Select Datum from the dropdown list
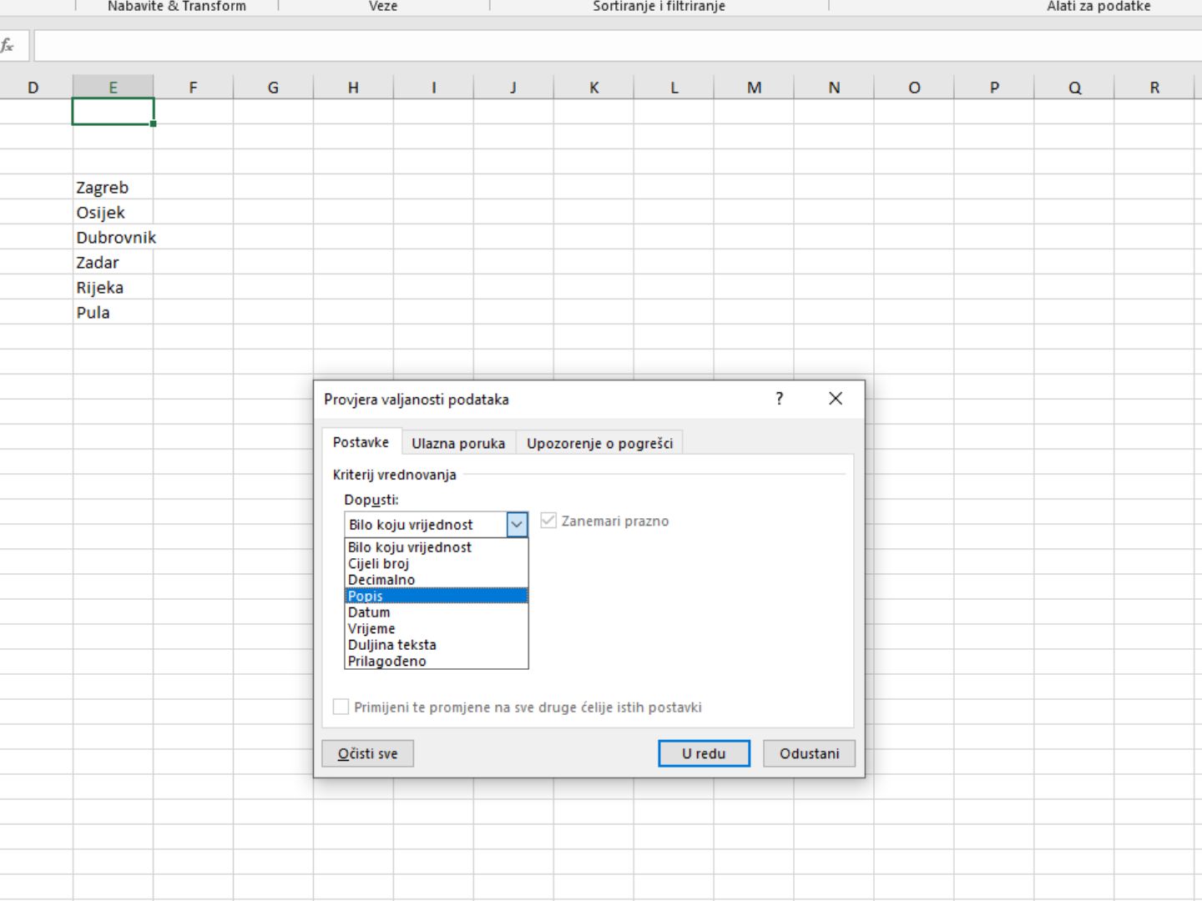Viewport: 1202px width, 901px height. tap(436, 612)
